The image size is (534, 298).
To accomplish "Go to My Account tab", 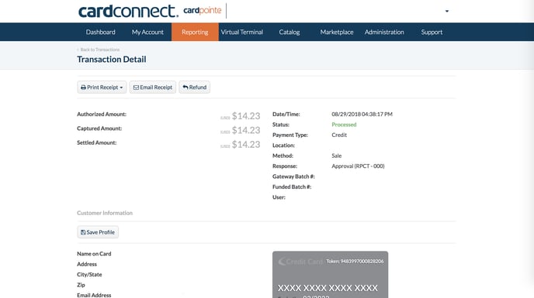I will [x=147, y=32].
